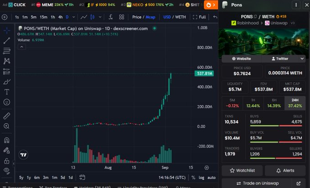The width and height of the screenshot is (310, 188).
Task: Open the emoji icons tool
Action: coord(7,102)
